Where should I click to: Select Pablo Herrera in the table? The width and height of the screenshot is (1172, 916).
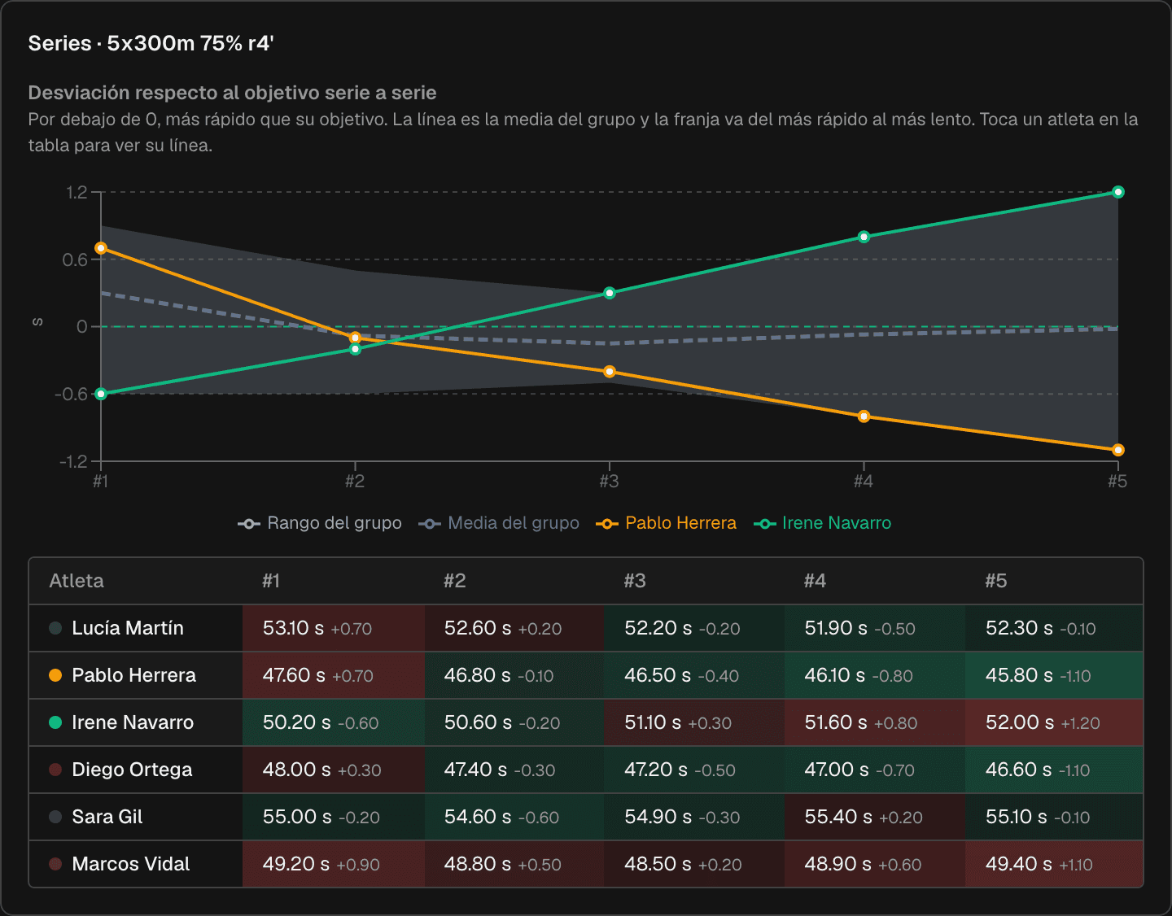tap(586, 675)
